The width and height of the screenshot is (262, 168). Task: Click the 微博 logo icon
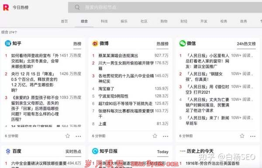click(95, 44)
